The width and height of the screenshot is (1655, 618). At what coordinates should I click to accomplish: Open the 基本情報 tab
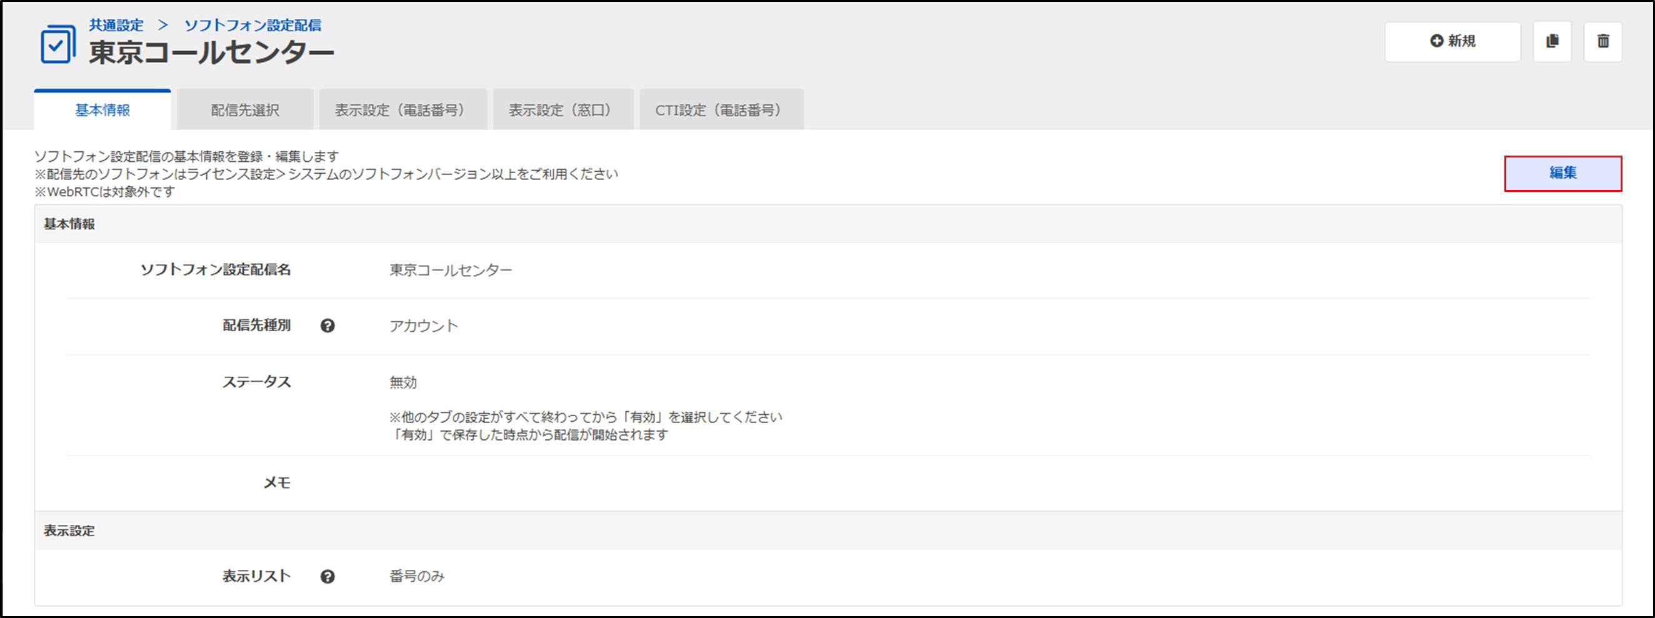[x=102, y=111]
